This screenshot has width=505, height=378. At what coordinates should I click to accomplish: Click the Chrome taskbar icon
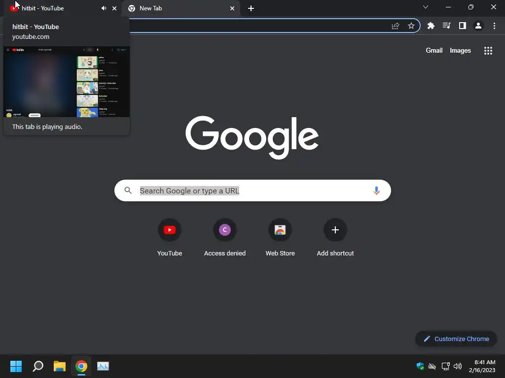(81, 366)
